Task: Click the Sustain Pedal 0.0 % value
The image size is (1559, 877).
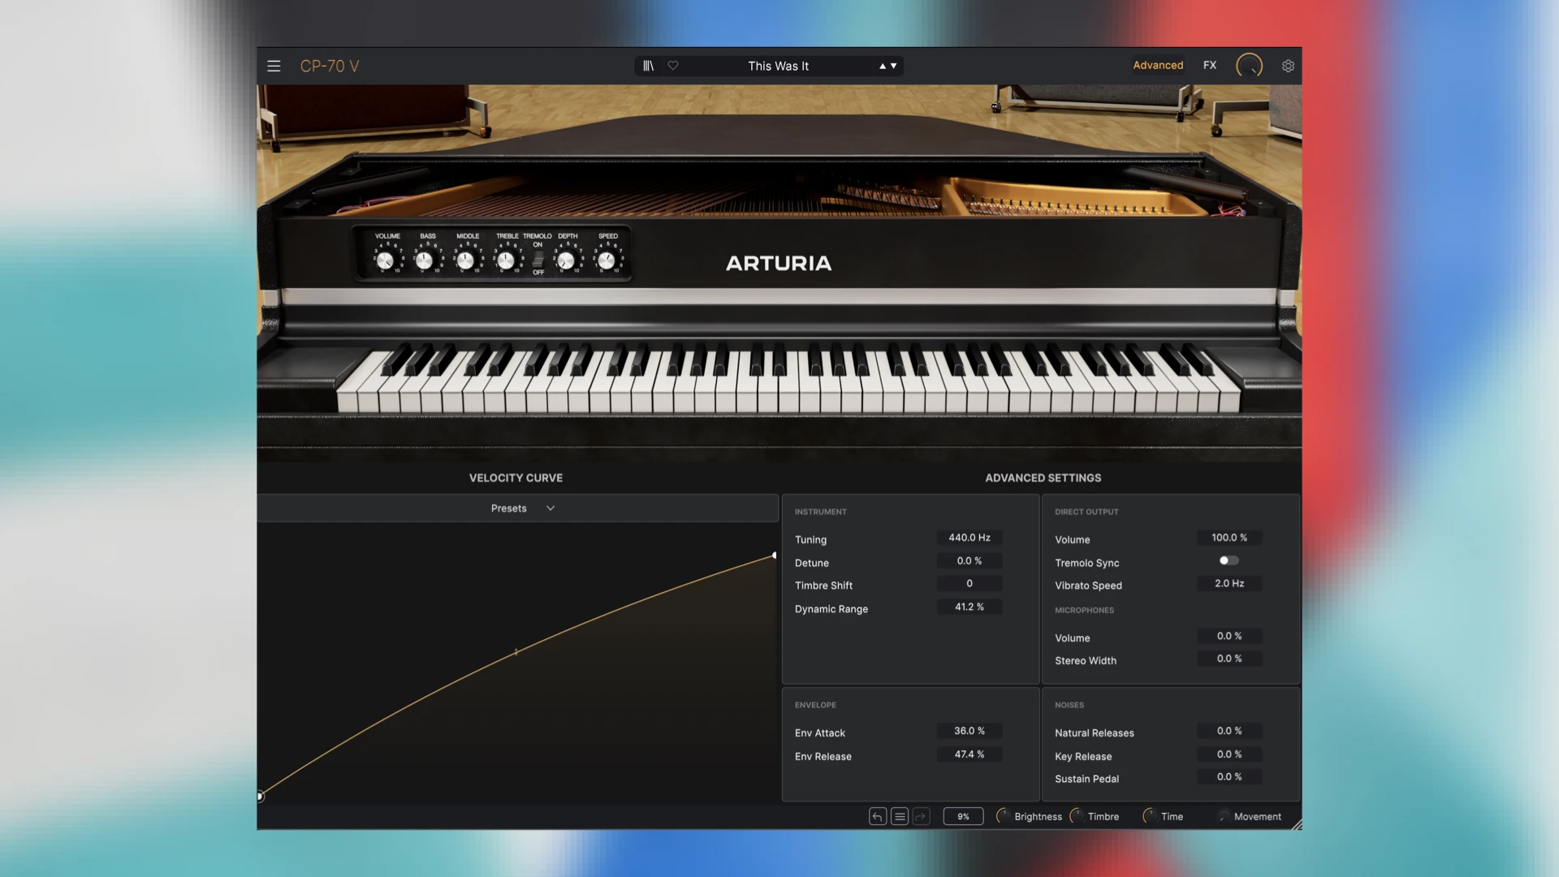Action: click(1229, 777)
